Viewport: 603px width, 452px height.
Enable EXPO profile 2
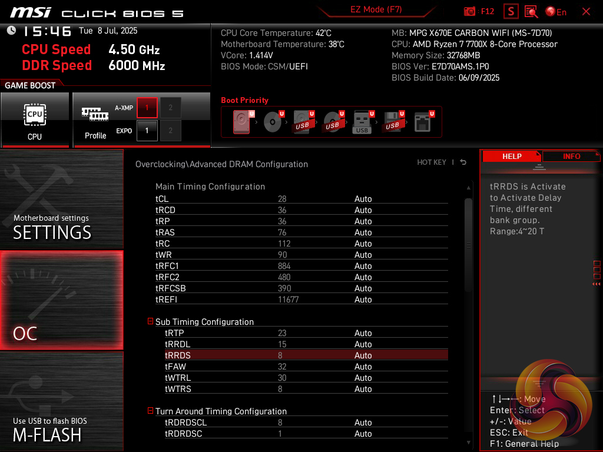(x=170, y=131)
